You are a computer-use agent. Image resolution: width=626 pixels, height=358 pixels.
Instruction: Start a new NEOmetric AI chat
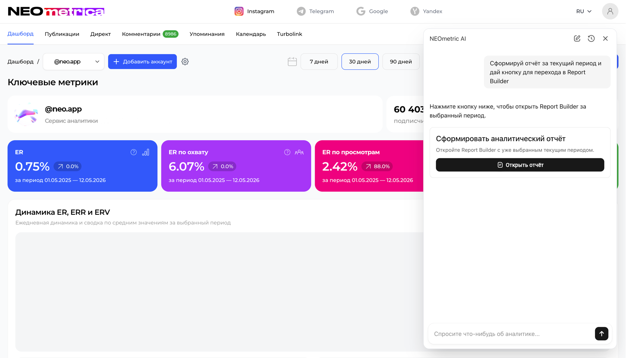pos(577,38)
